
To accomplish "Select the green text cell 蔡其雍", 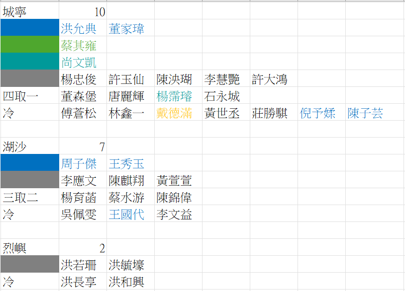I will click(x=83, y=45).
